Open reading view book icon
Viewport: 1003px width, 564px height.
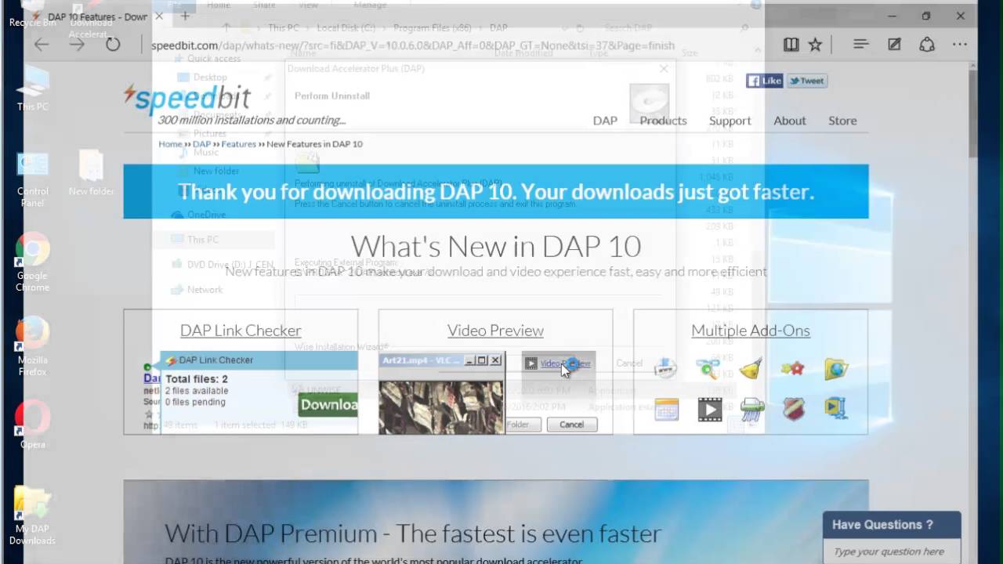point(791,45)
